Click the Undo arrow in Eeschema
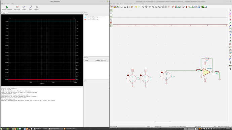232x130 pixels. point(136,7)
